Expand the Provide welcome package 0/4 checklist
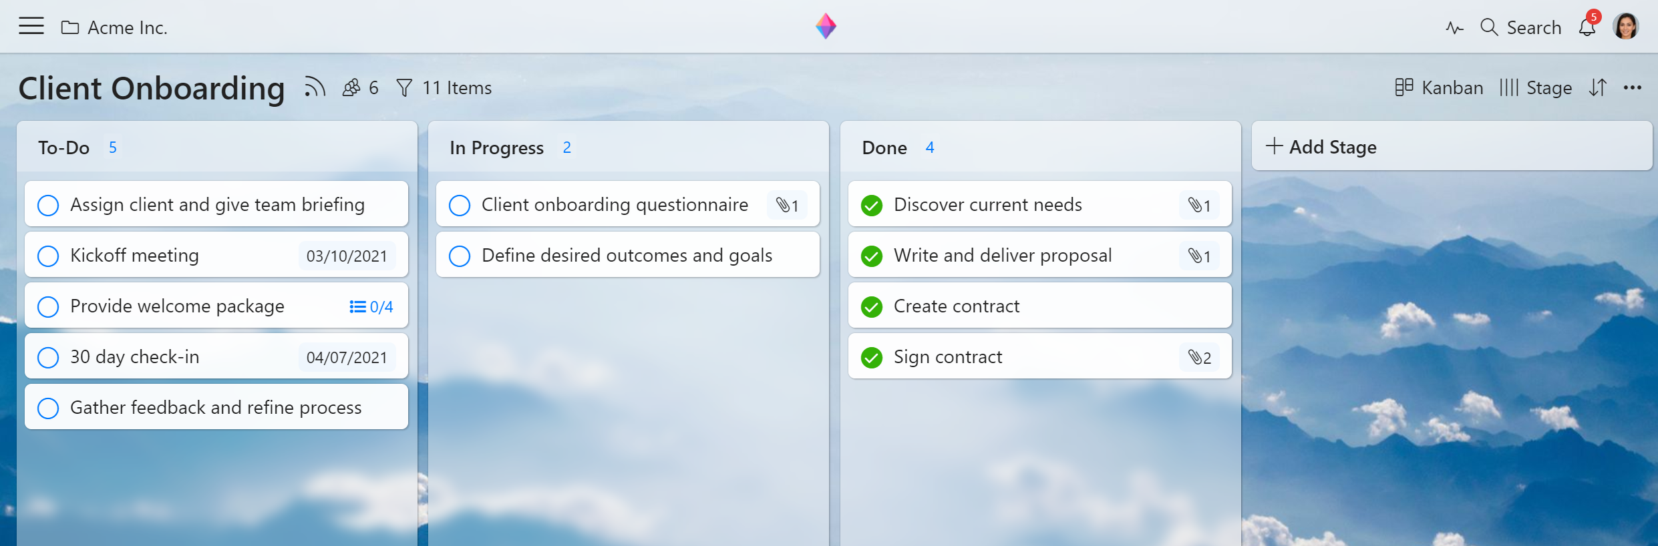 (371, 306)
